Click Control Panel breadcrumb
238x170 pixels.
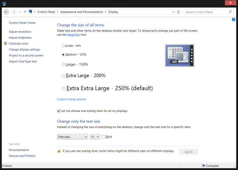click(46, 12)
